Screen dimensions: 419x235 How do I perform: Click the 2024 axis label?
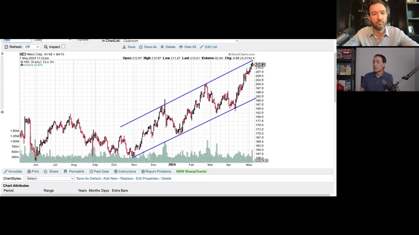pyautogui.click(x=172, y=164)
